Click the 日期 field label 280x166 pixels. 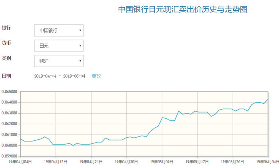(6, 76)
